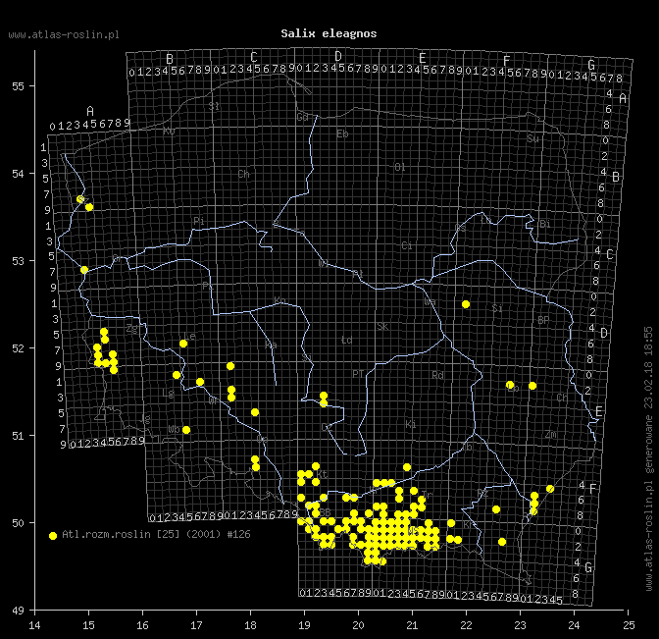The image size is (659, 639).
Task: Click the Ka city label
Action: (271, 346)
